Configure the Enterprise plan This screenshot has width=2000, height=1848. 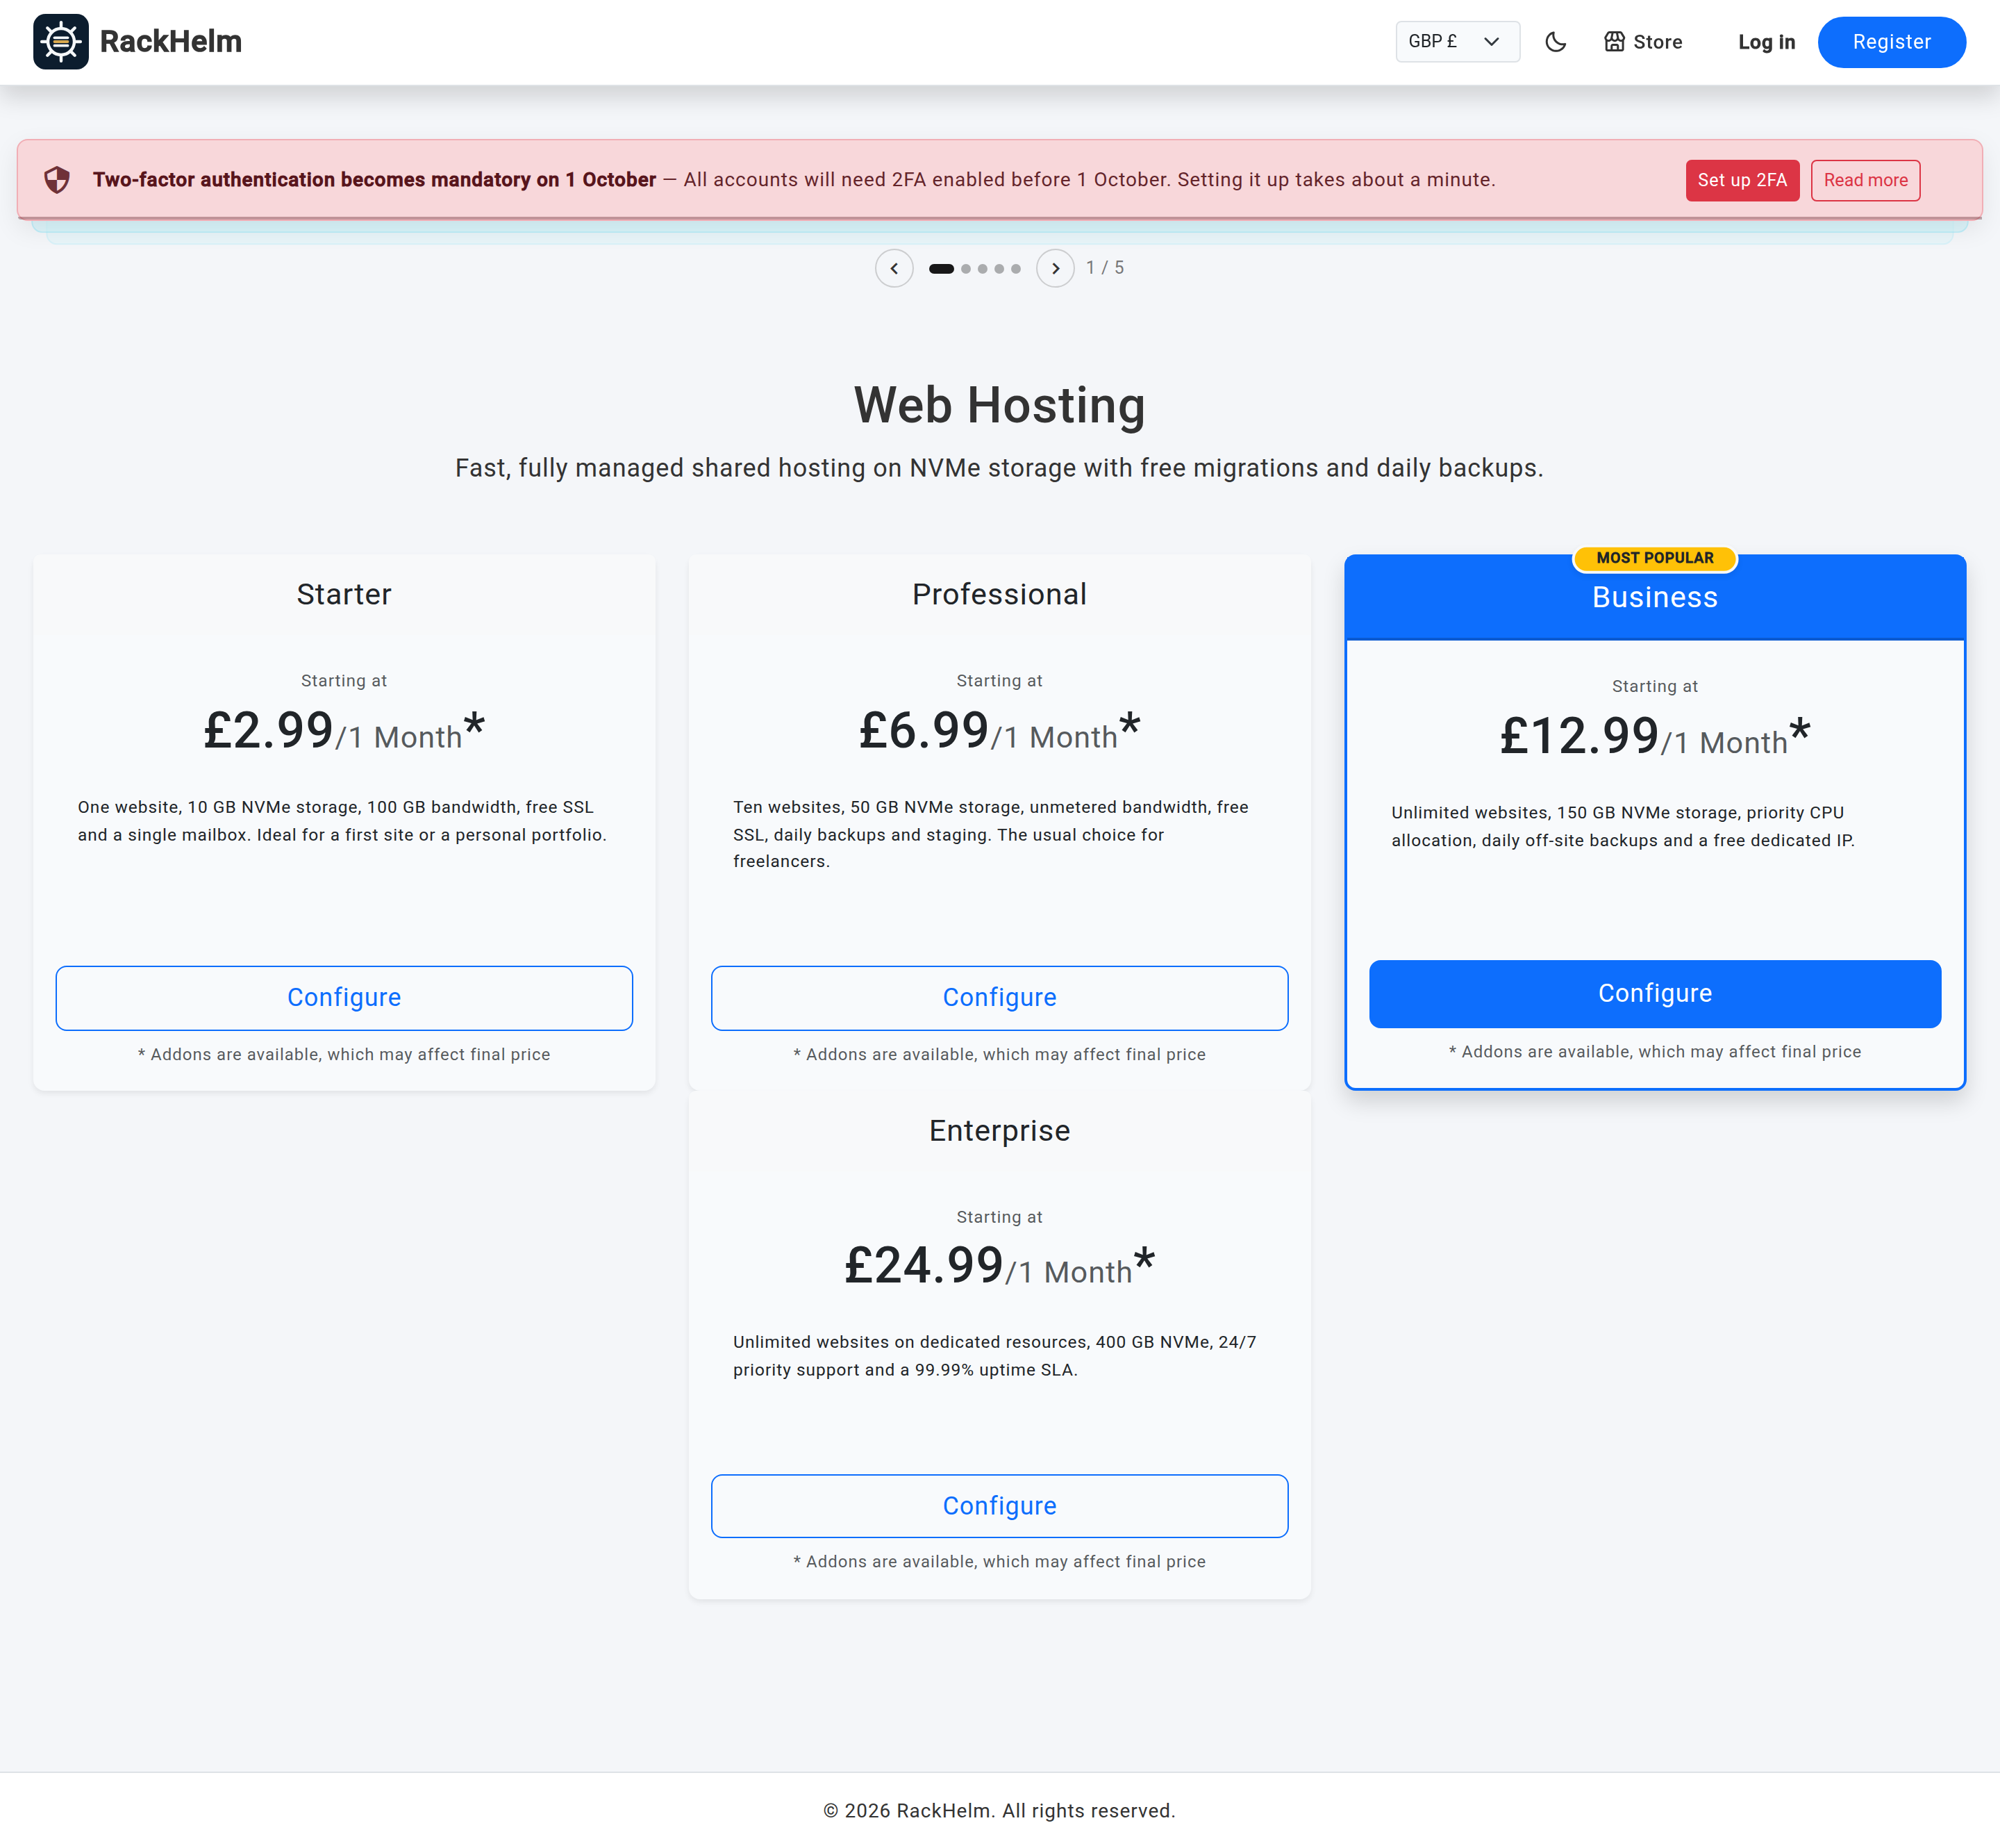[999, 1506]
